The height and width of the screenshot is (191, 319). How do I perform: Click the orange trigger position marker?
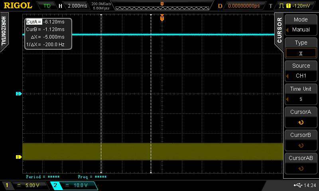(162, 18)
